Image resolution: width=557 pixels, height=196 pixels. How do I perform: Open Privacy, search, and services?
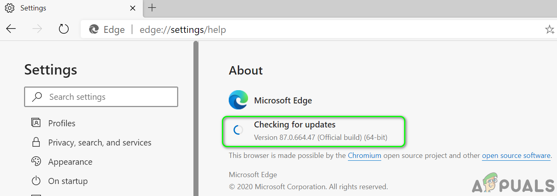(x=100, y=143)
